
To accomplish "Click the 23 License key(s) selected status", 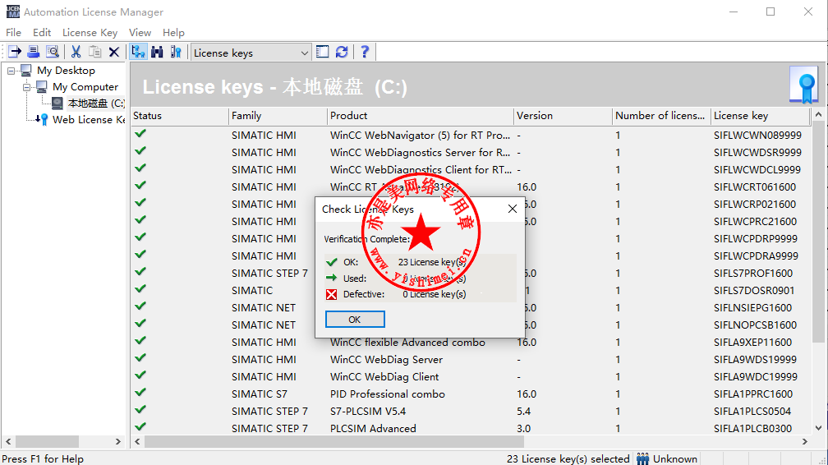I will [568, 458].
